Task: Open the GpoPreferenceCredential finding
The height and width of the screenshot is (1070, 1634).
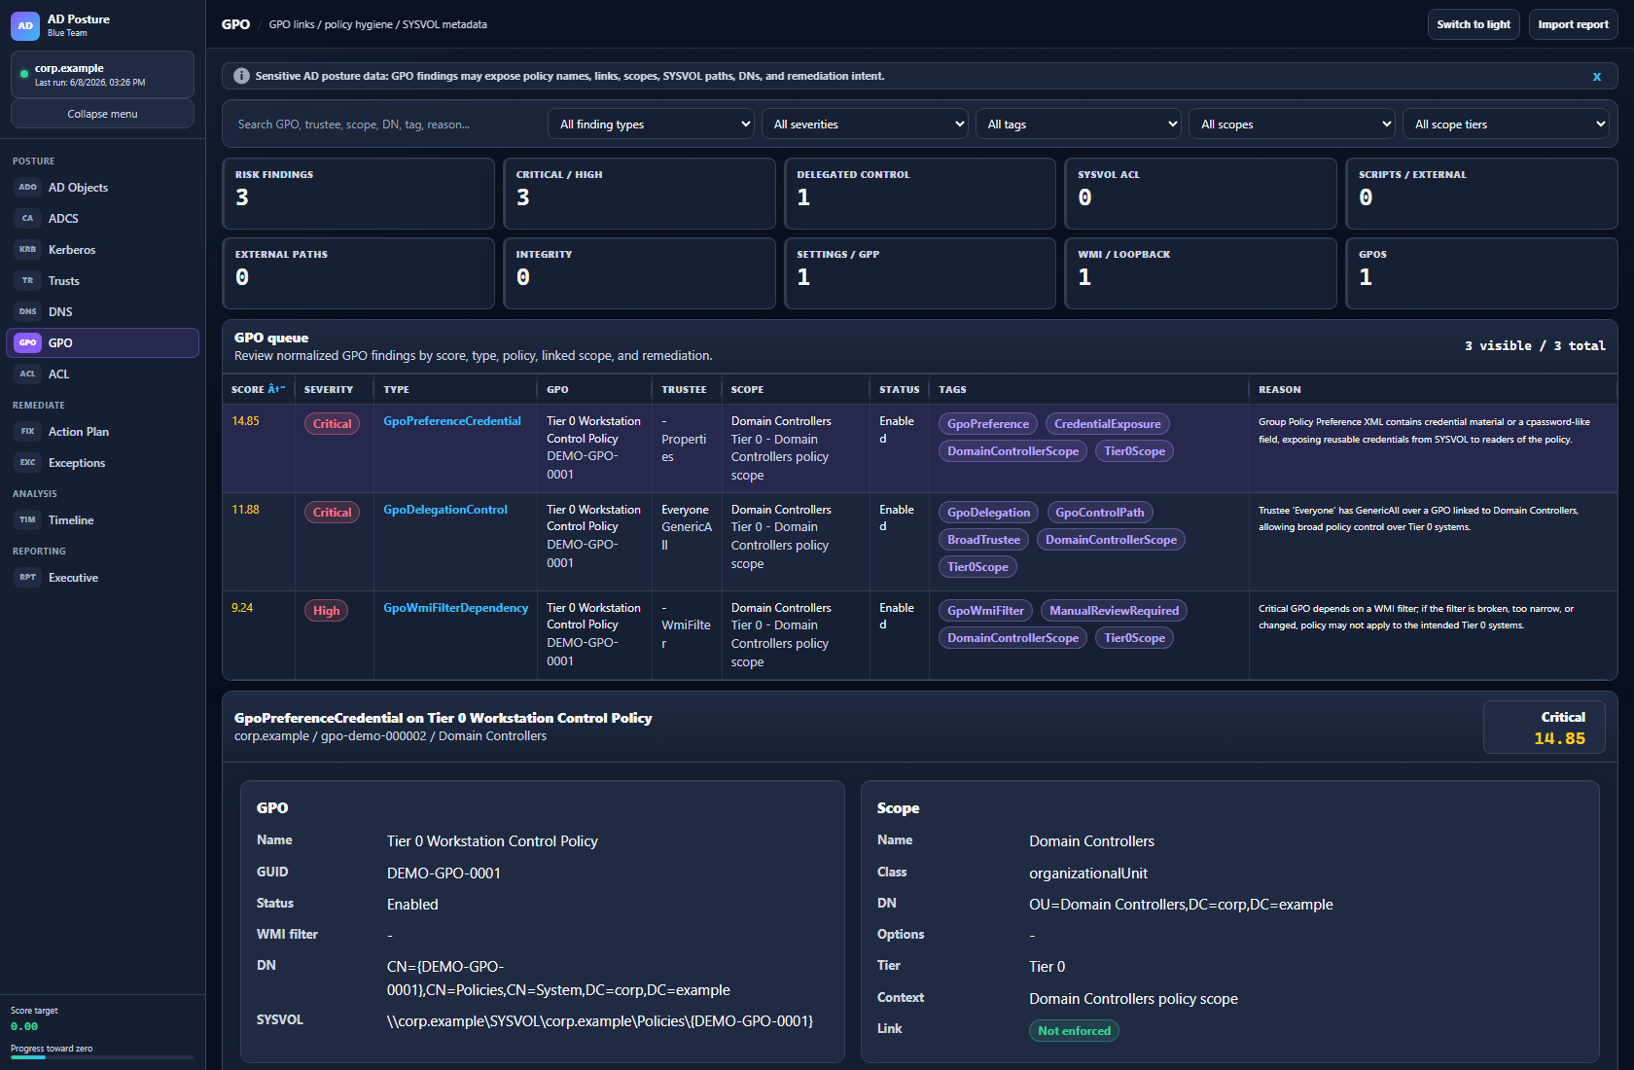Action: [452, 421]
